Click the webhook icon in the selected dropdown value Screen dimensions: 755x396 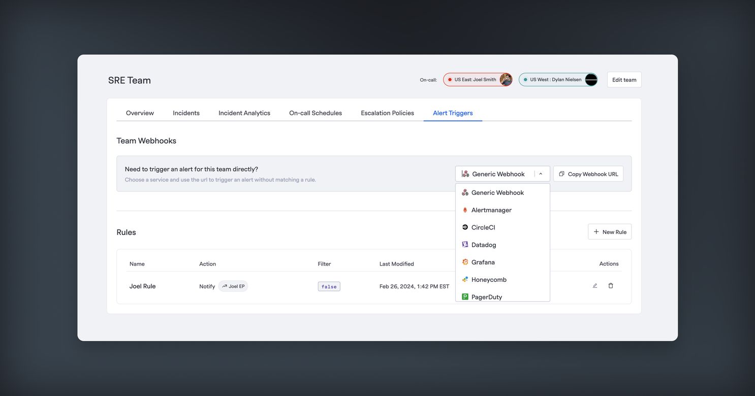(x=465, y=174)
